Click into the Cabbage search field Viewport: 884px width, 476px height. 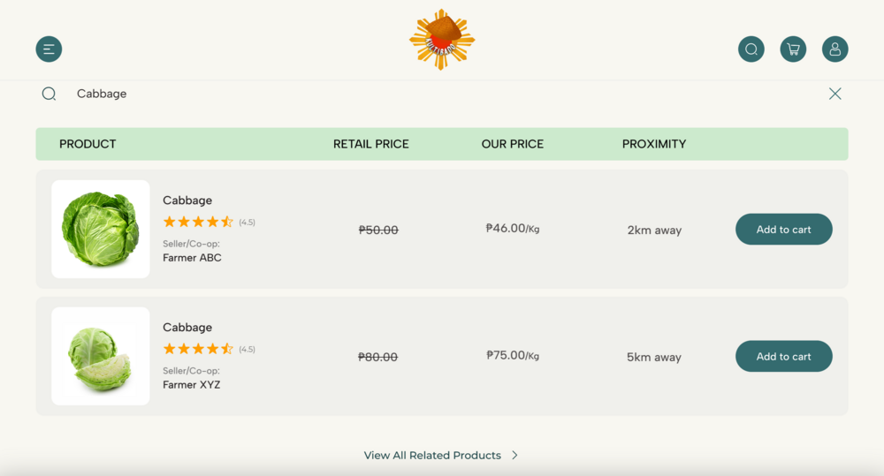354,94
